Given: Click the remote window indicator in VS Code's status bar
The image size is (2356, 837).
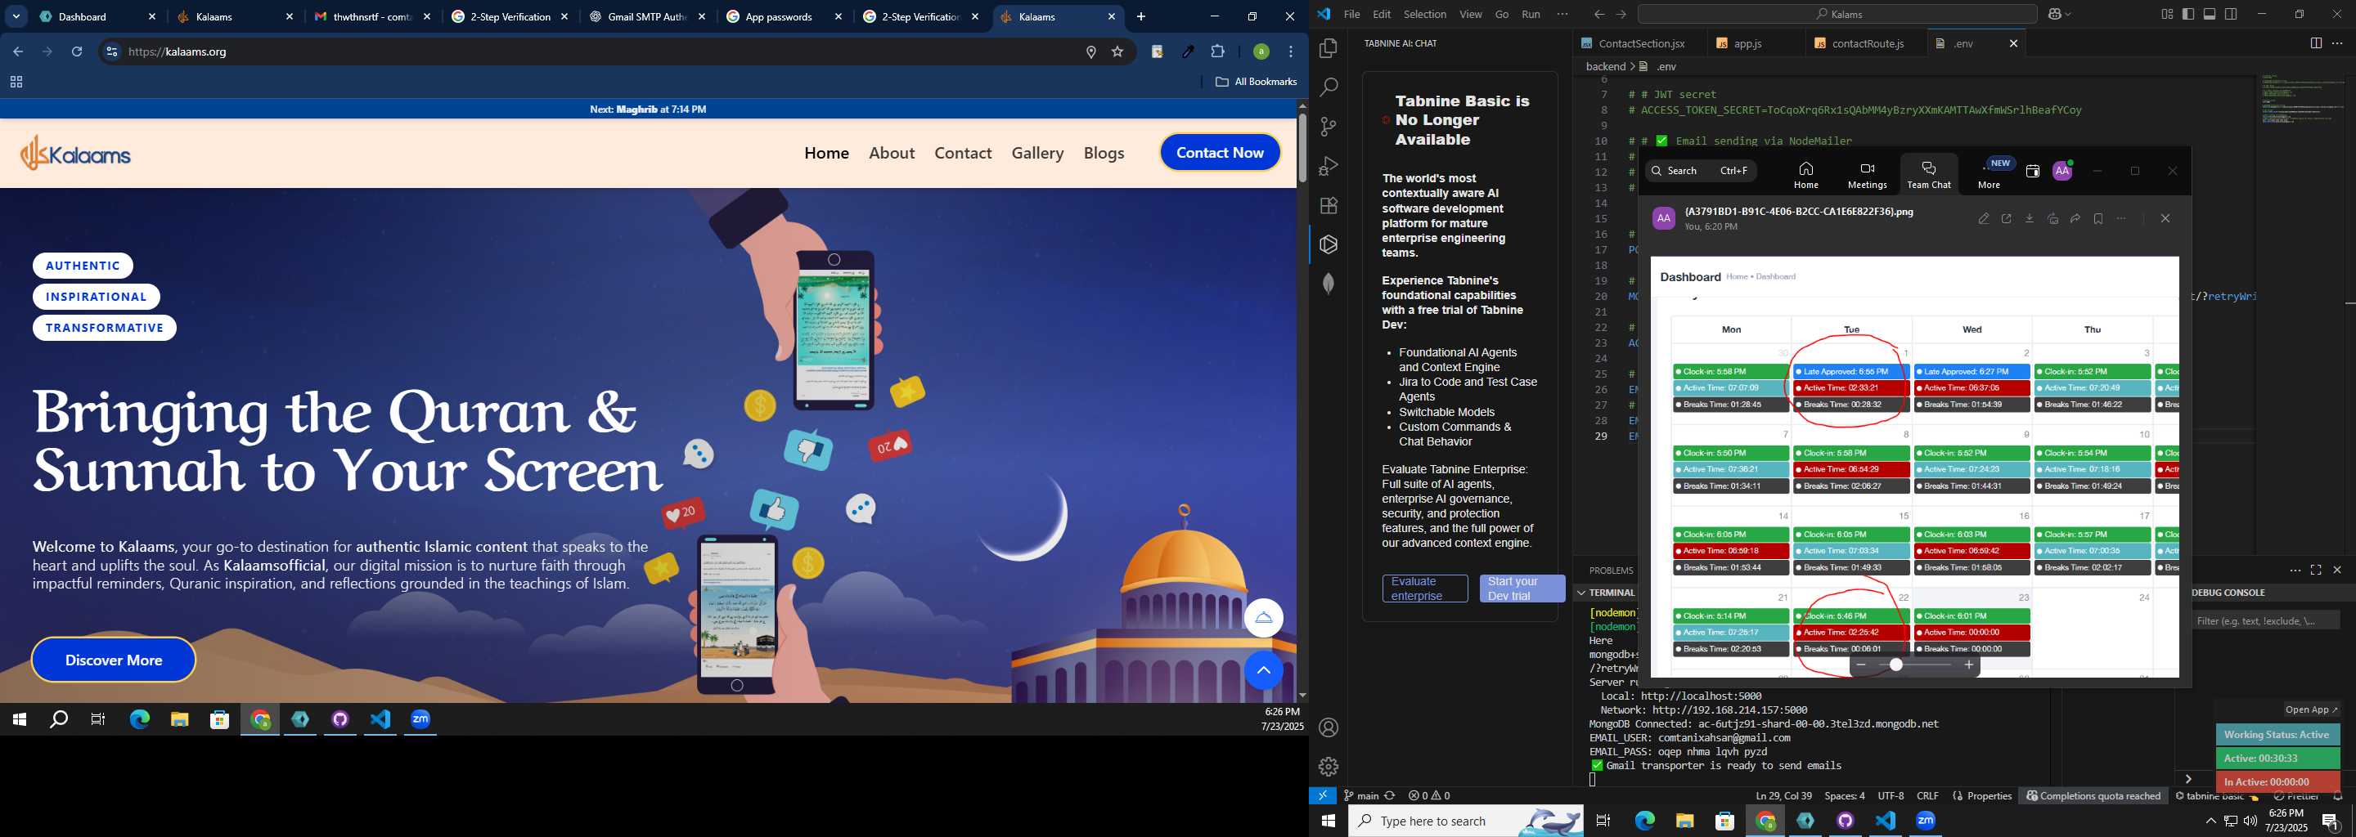Looking at the screenshot, I should (1323, 796).
